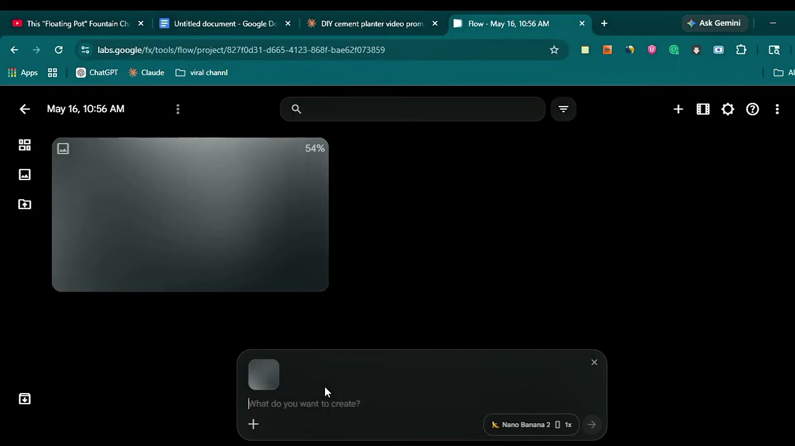The height and width of the screenshot is (446, 795).
Task: Click the Ask Gemini button
Action: [x=714, y=23]
